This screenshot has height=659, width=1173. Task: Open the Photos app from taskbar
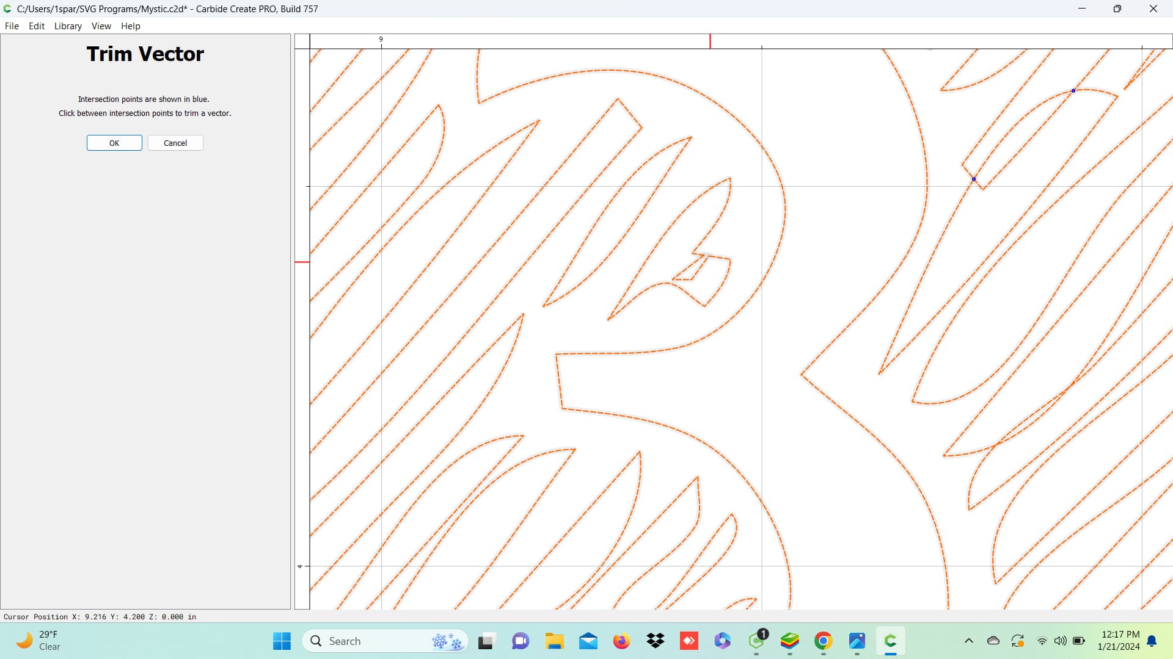pyautogui.click(x=857, y=641)
